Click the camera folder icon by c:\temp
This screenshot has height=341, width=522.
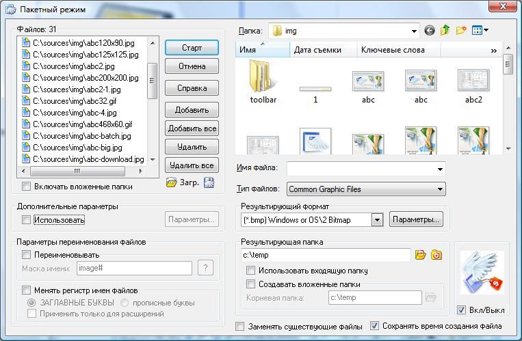pos(436,255)
